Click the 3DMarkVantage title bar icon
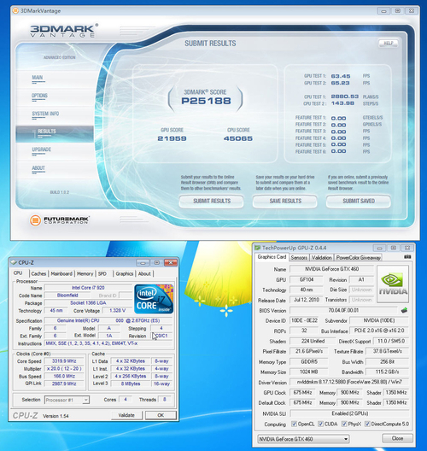This screenshot has width=427, height=451. (15, 10)
